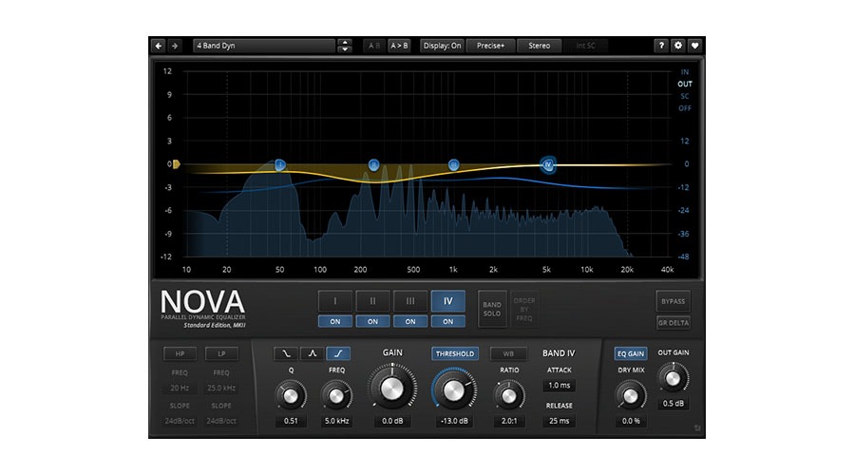
Task: Select the high shelf filter shape icon
Action: click(338, 353)
